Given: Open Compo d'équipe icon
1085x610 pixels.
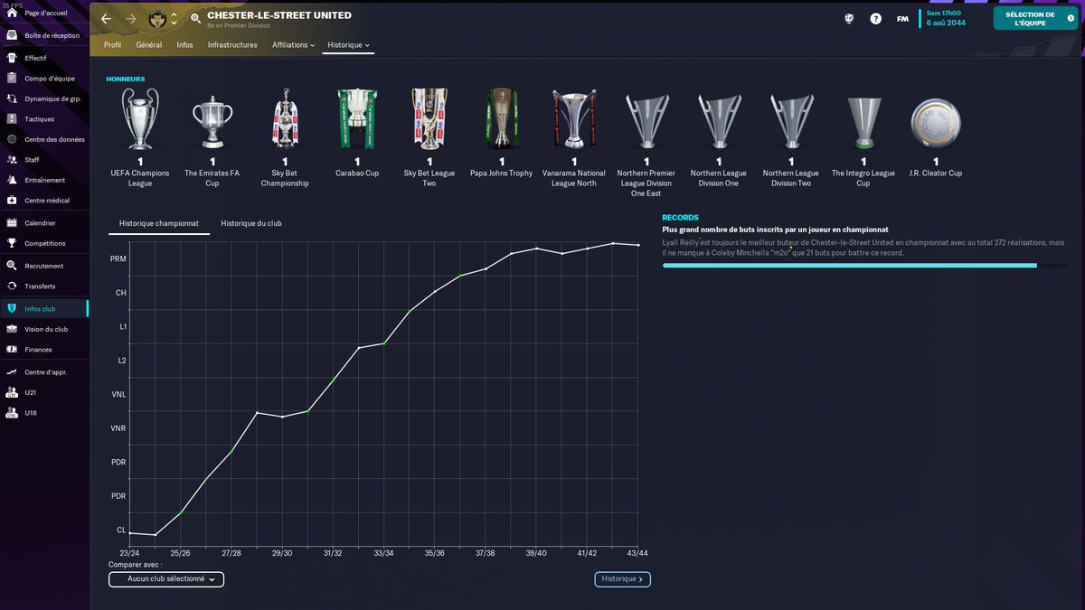Looking at the screenshot, I should [12, 78].
